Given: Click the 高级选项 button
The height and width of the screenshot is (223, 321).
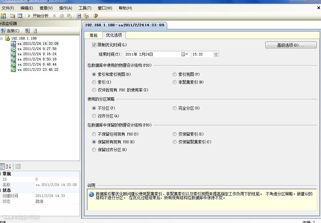Looking at the screenshot, I should pos(291,45).
